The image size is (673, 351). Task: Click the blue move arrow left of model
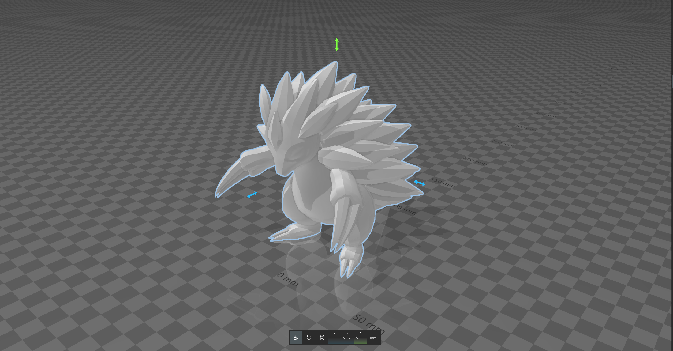point(252,195)
